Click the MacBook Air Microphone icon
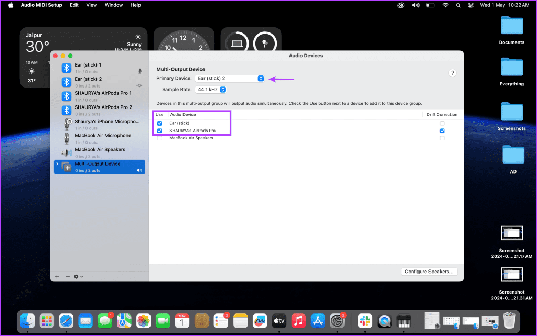537x336 pixels. [67, 138]
